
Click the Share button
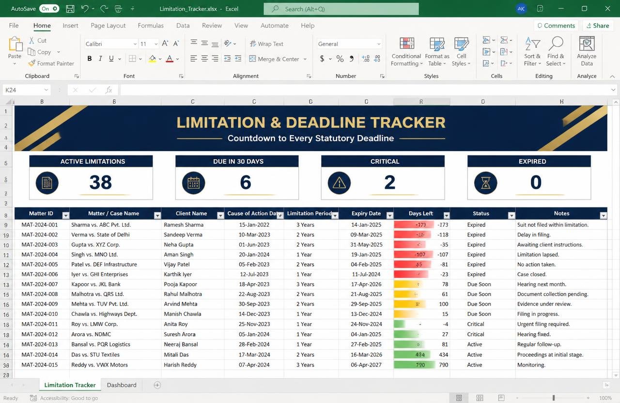coord(597,26)
